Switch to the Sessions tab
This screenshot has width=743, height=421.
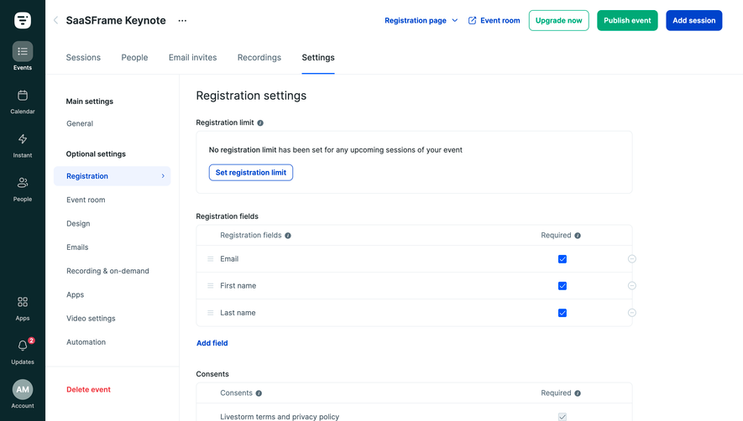(x=83, y=57)
